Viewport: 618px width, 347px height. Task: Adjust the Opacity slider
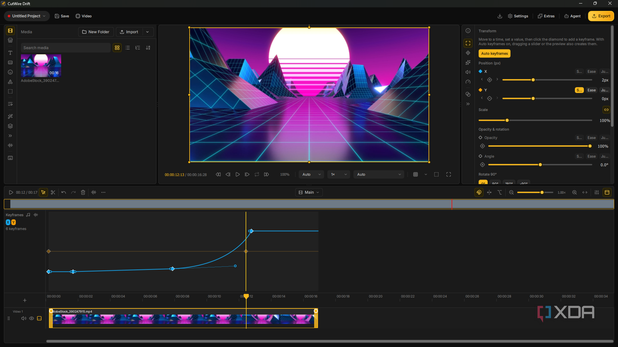[x=539, y=146]
